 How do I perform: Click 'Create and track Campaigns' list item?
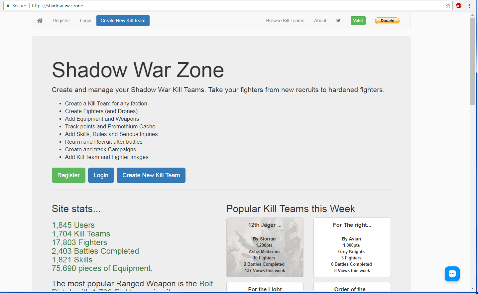[x=100, y=149]
